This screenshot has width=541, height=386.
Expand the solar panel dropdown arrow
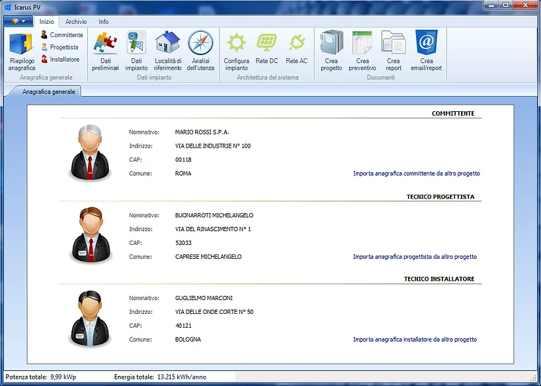point(22,21)
